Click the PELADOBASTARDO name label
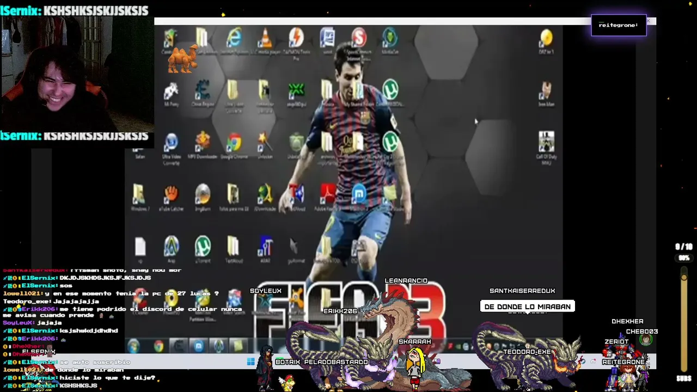This screenshot has width=697, height=392. pos(337,362)
